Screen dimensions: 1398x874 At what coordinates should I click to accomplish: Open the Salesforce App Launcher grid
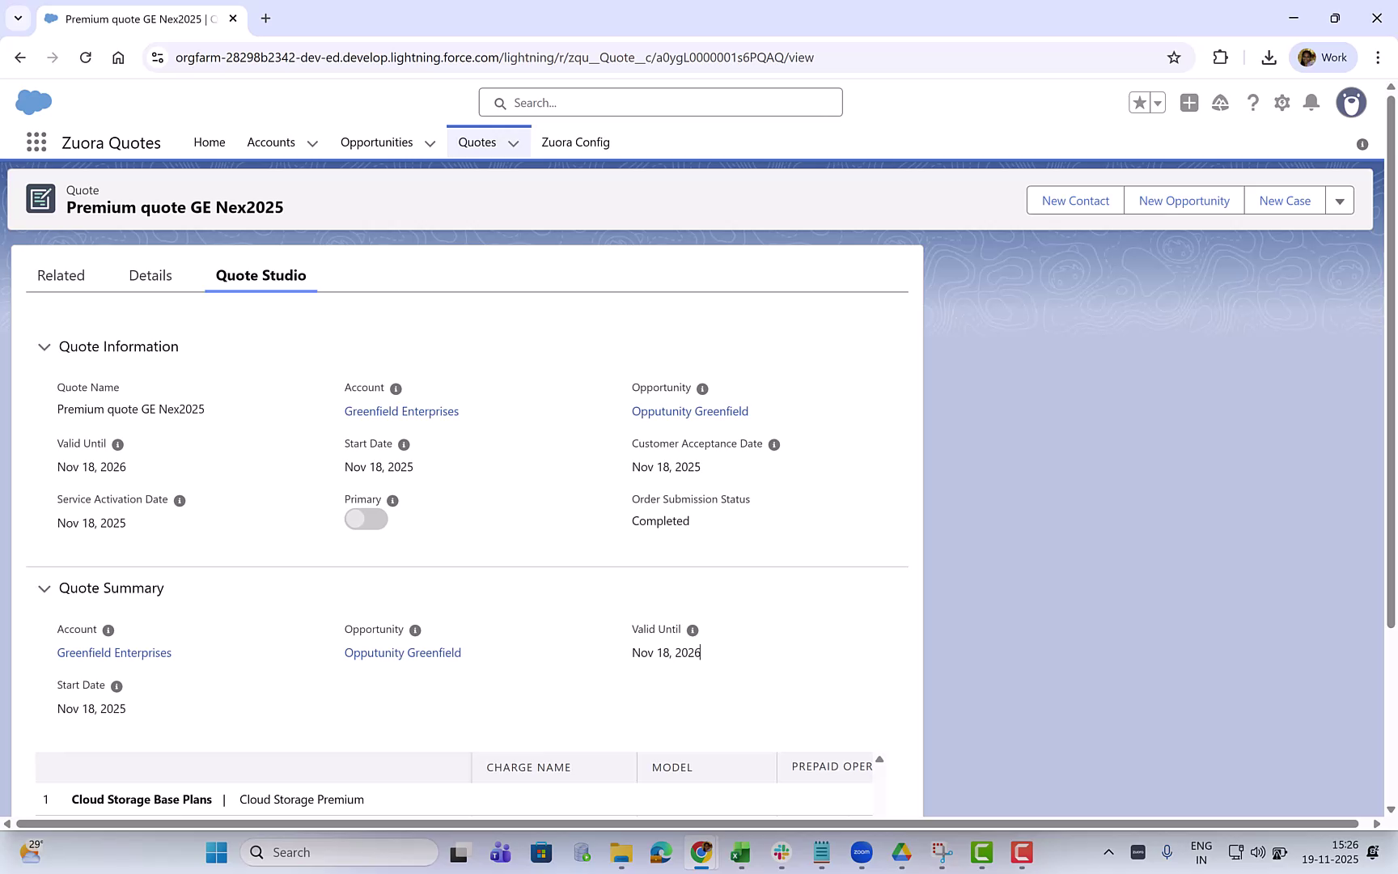tap(36, 142)
